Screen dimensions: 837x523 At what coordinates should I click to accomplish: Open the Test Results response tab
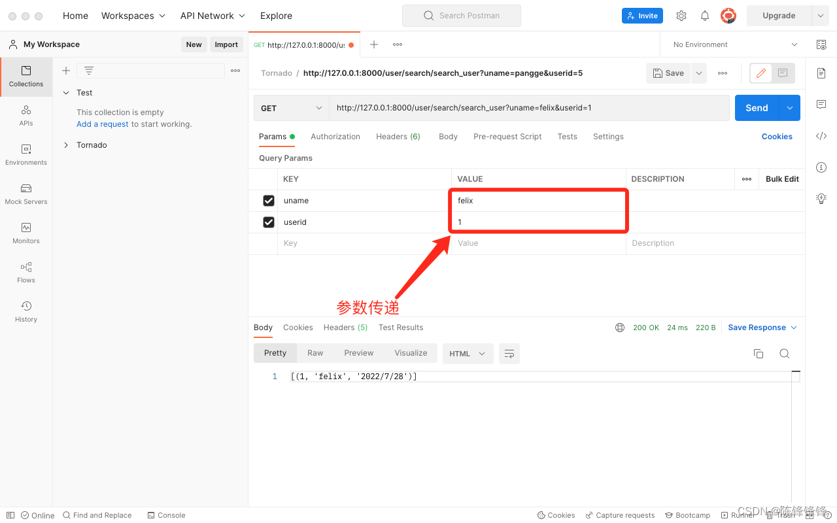(x=401, y=328)
